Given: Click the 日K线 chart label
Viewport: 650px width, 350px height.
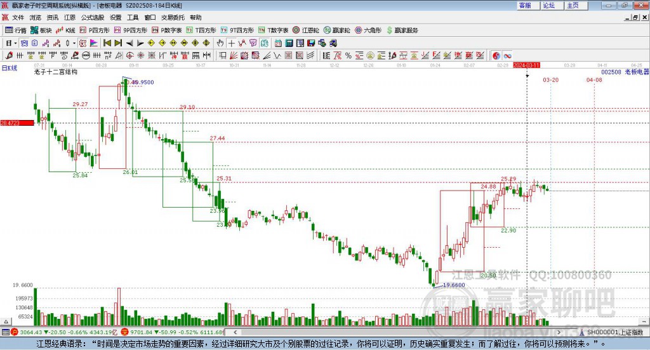Looking at the screenshot, I should coord(10,68).
